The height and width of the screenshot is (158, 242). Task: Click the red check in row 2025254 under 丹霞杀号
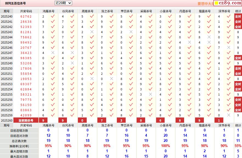click(190, 89)
